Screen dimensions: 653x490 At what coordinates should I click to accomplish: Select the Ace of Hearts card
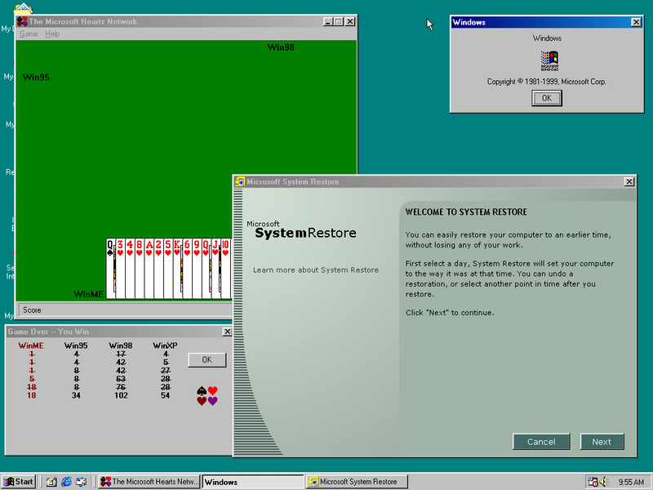click(x=149, y=269)
